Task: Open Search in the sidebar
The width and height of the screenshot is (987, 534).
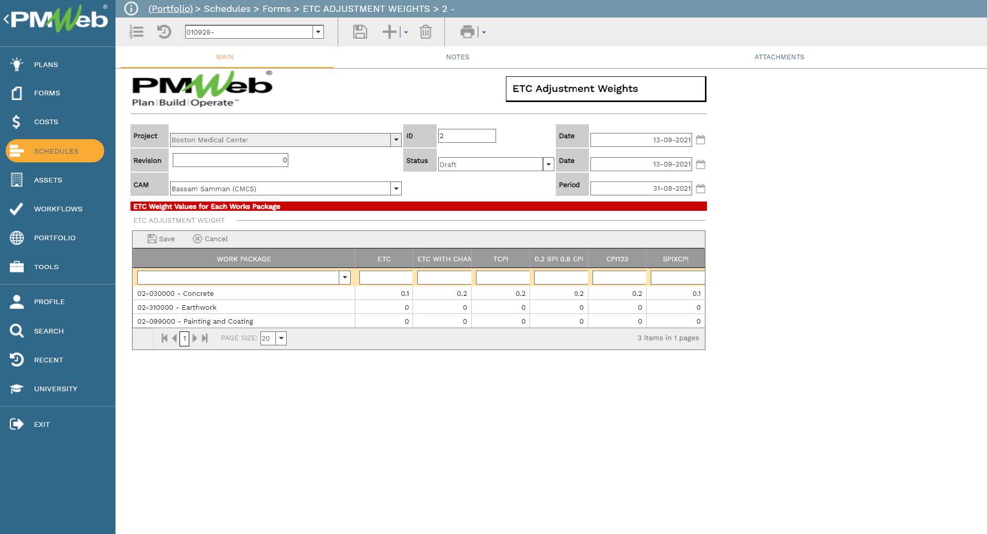Action: (37, 331)
